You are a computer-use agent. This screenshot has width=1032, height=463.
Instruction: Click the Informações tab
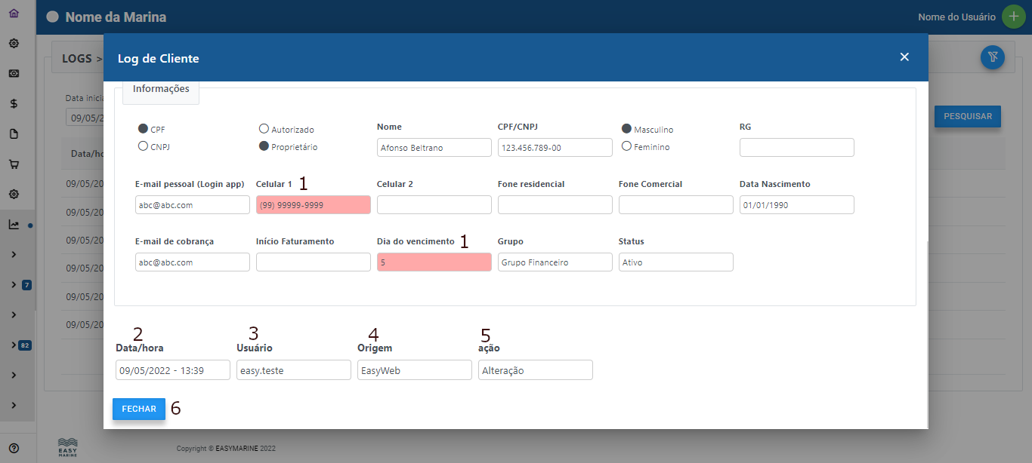[161, 89]
